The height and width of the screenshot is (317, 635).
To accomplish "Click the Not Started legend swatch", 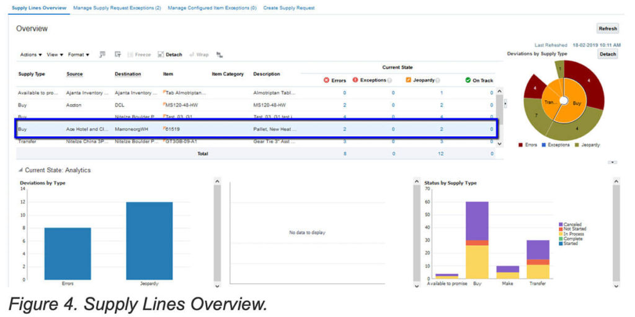I will [561, 229].
